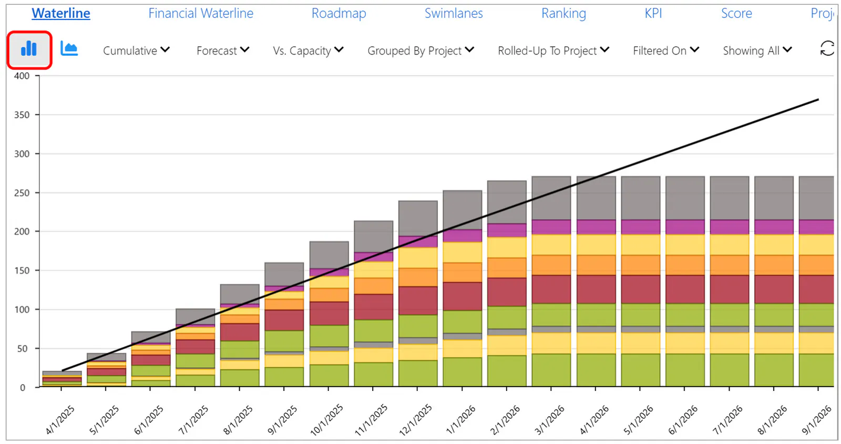The height and width of the screenshot is (444, 841).
Task: Open the Filtered On dropdown
Action: [666, 50]
